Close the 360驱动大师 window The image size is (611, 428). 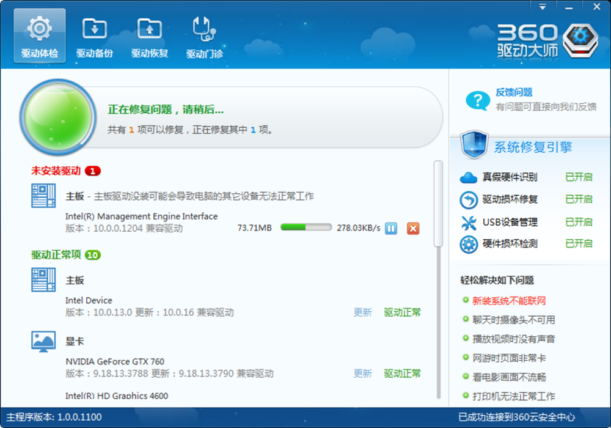[x=596, y=7]
